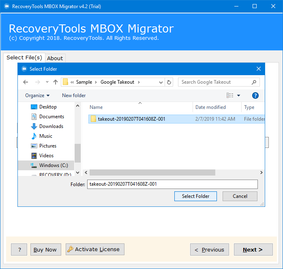Select takeout-20190207T041608Z-001 folder row
Image resolution: width=283 pixels, height=269 pixels.
pos(176,119)
